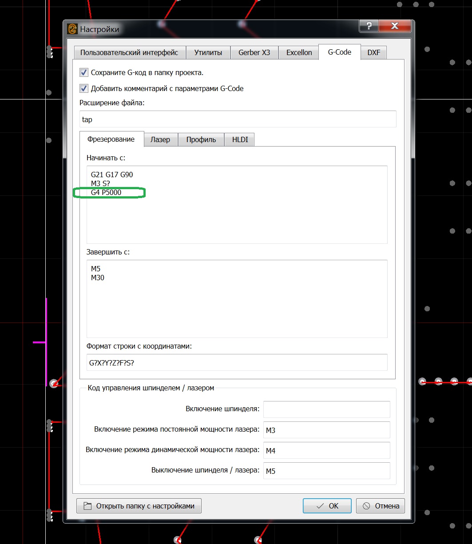
Task: Click the M30 line in end code
Action: pyautogui.click(x=98, y=278)
